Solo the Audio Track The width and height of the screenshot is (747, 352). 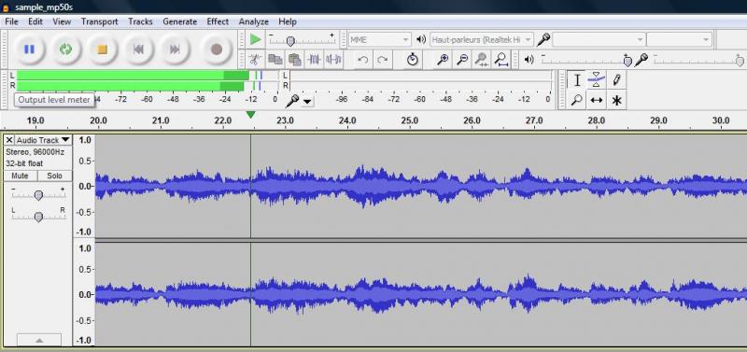pyautogui.click(x=54, y=176)
